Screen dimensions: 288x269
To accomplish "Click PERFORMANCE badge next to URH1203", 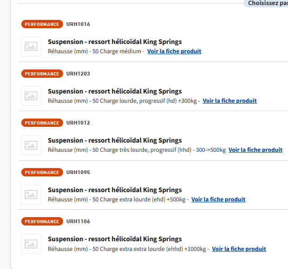I will [x=42, y=74].
